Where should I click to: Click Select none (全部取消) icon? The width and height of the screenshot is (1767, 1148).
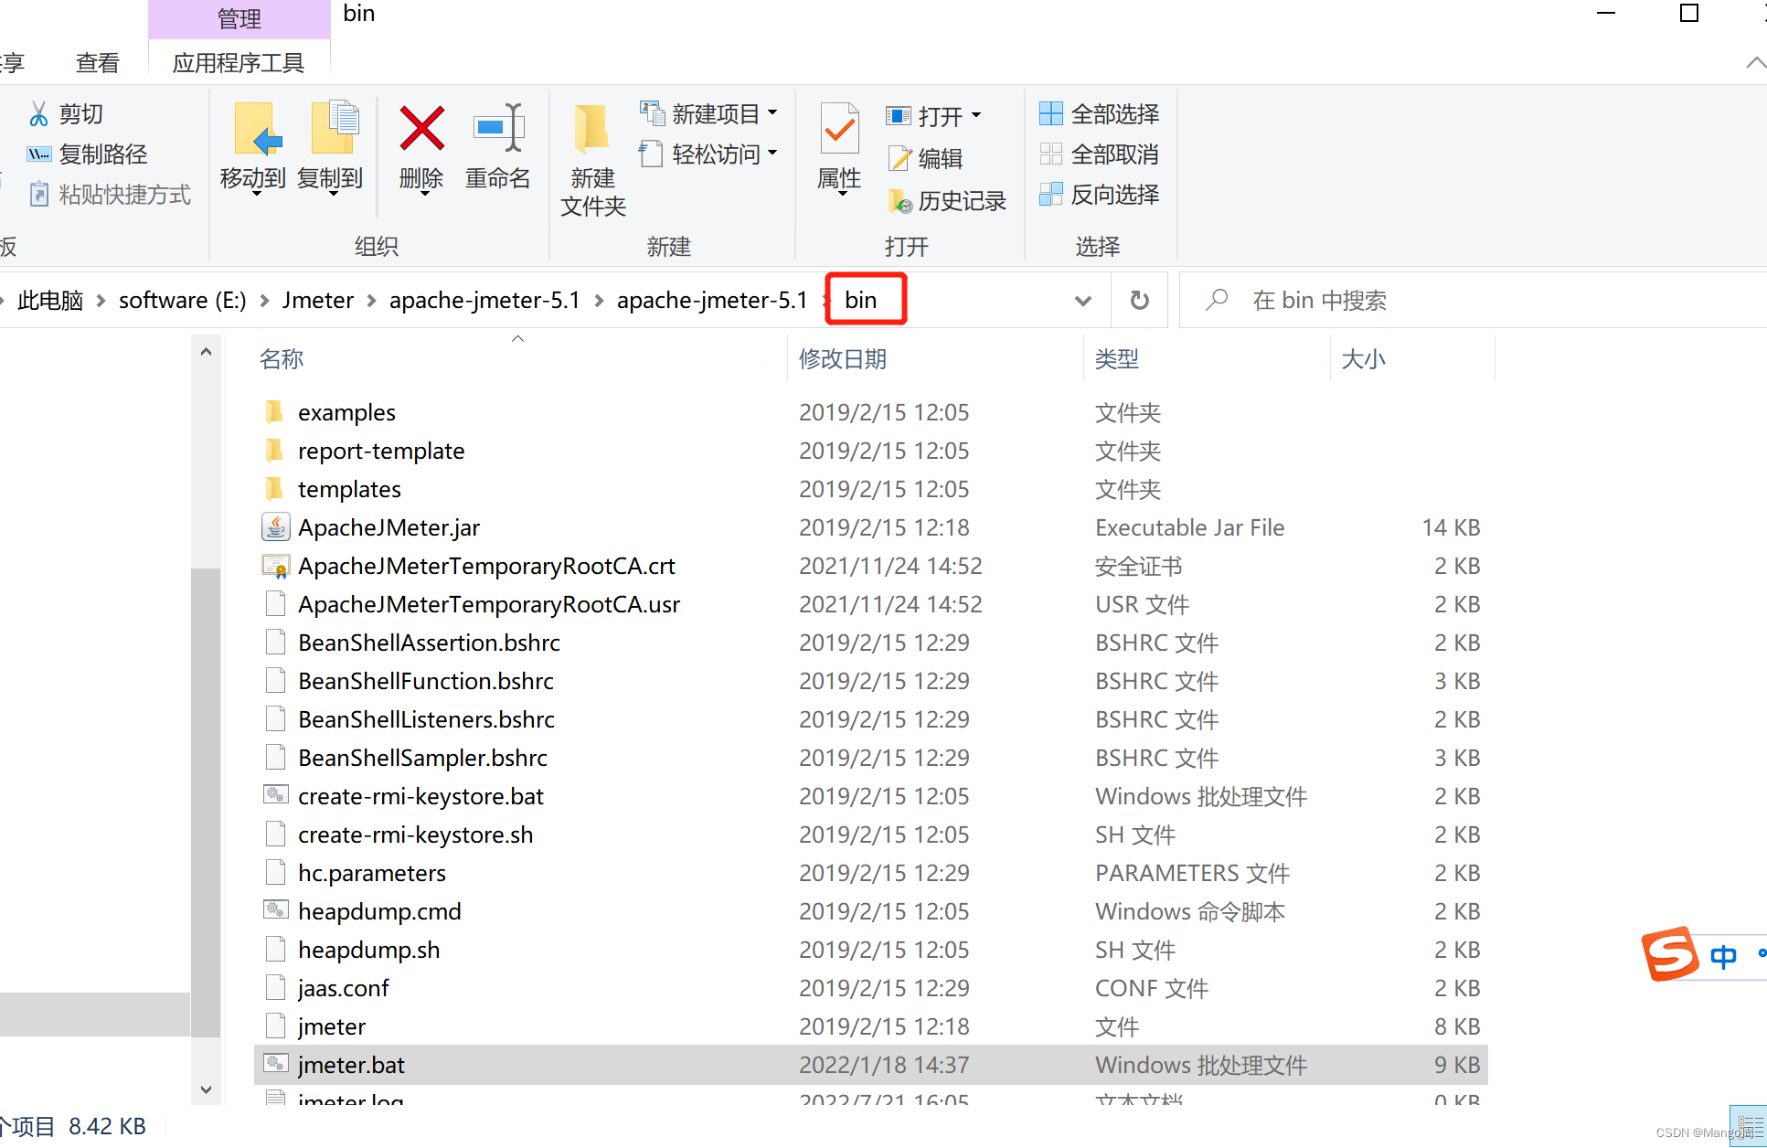[x=1051, y=154]
